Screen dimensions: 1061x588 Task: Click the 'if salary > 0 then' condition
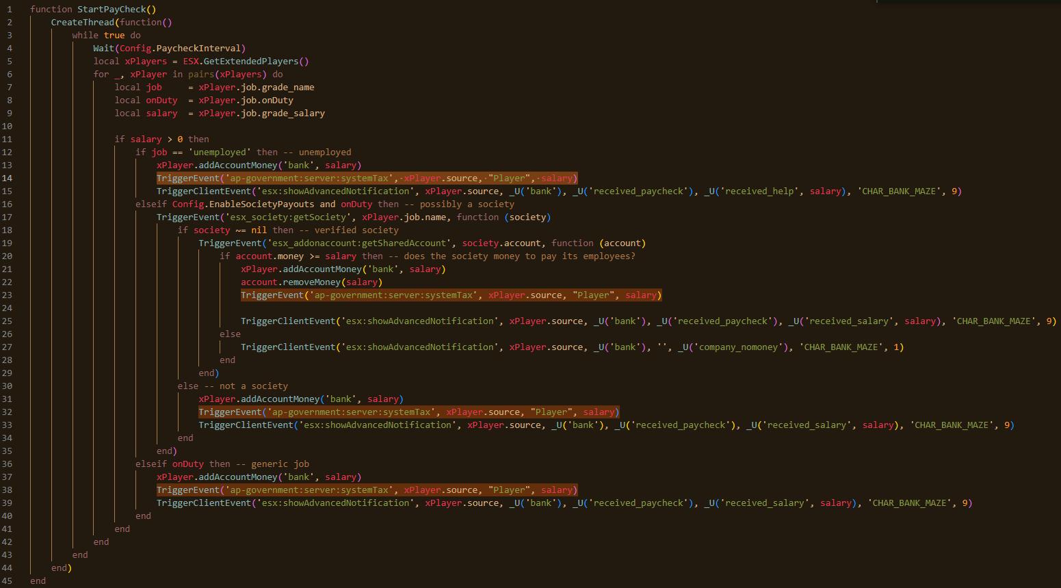(x=162, y=139)
